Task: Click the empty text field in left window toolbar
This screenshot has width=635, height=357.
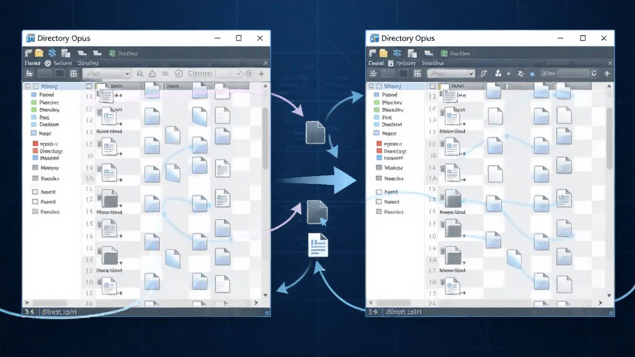Action: pyautogui.click(x=229, y=73)
